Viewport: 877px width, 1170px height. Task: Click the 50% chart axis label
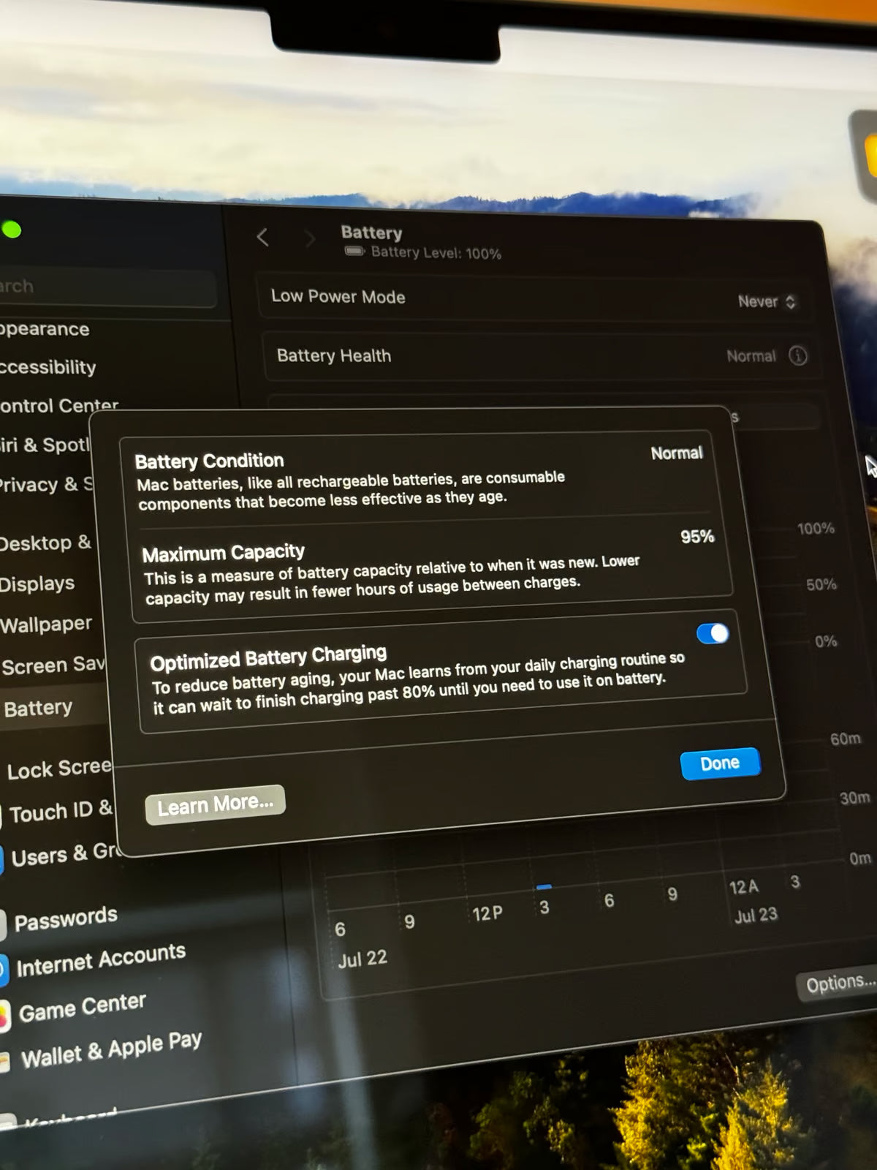pos(821,584)
